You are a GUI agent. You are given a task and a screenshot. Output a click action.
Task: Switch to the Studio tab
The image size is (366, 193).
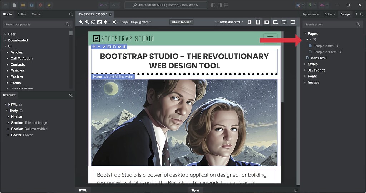pyautogui.click(x=7, y=14)
